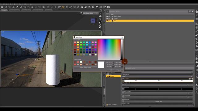Click the spotlight icon in top toolbar
Image resolution: width=198 pixels, height=111 pixels.
pyautogui.click(x=78, y=7)
